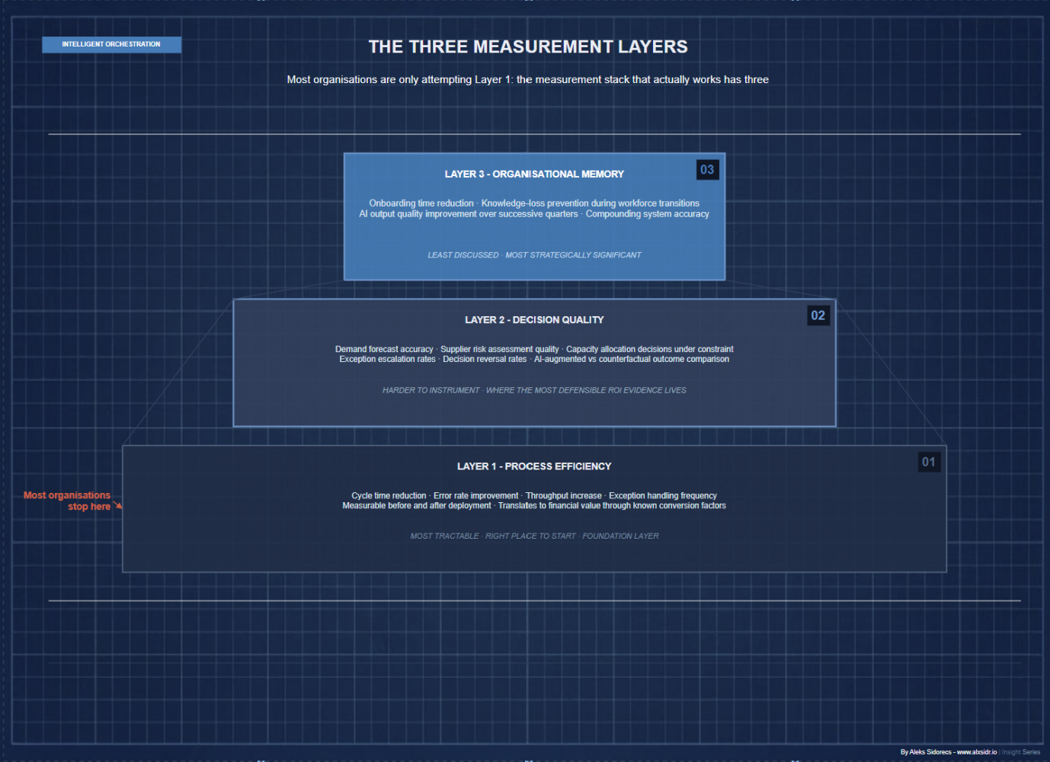The width and height of the screenshot is (1050, 762).
Task: Click the 02 number badge
Action: [818, 315]
